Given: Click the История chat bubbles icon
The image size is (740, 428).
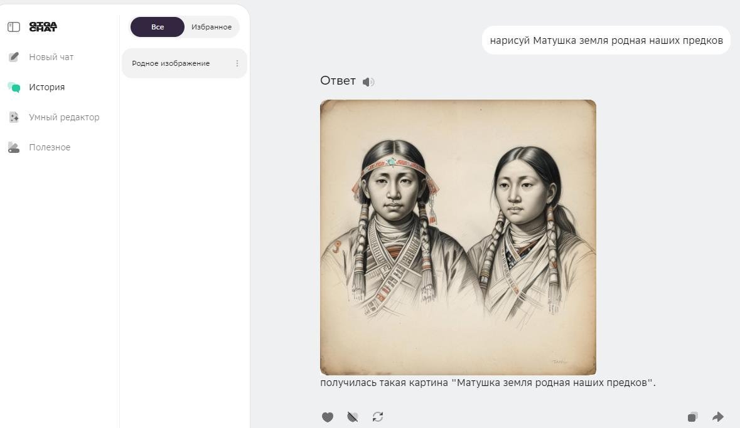Looking at the screenshot, I should [14, 87].
